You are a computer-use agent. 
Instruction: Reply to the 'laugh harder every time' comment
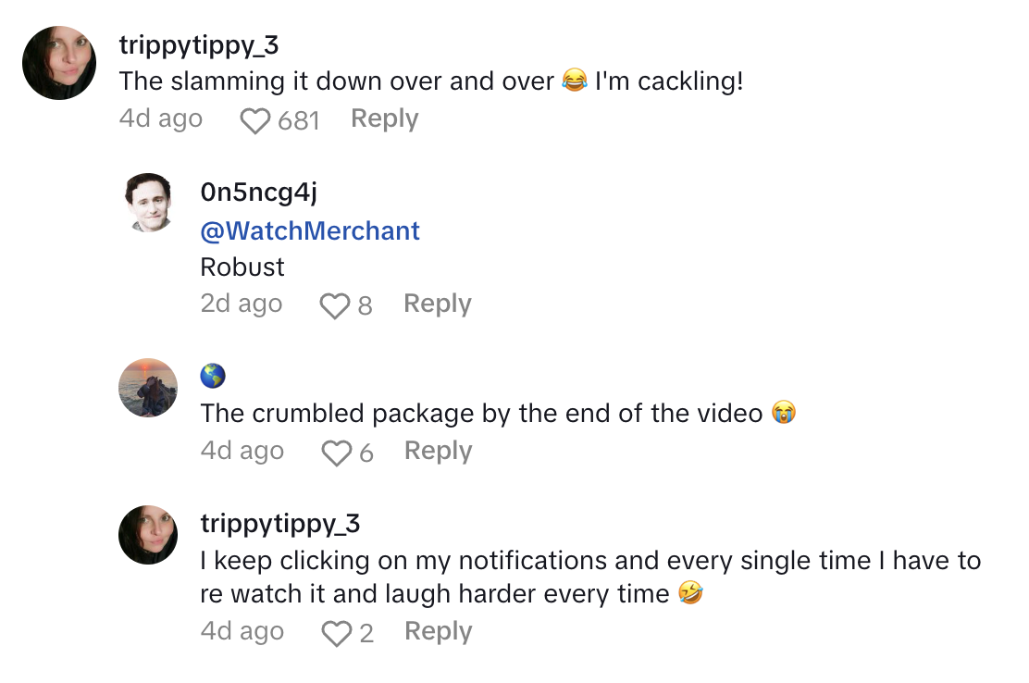(x=438, y=632)
